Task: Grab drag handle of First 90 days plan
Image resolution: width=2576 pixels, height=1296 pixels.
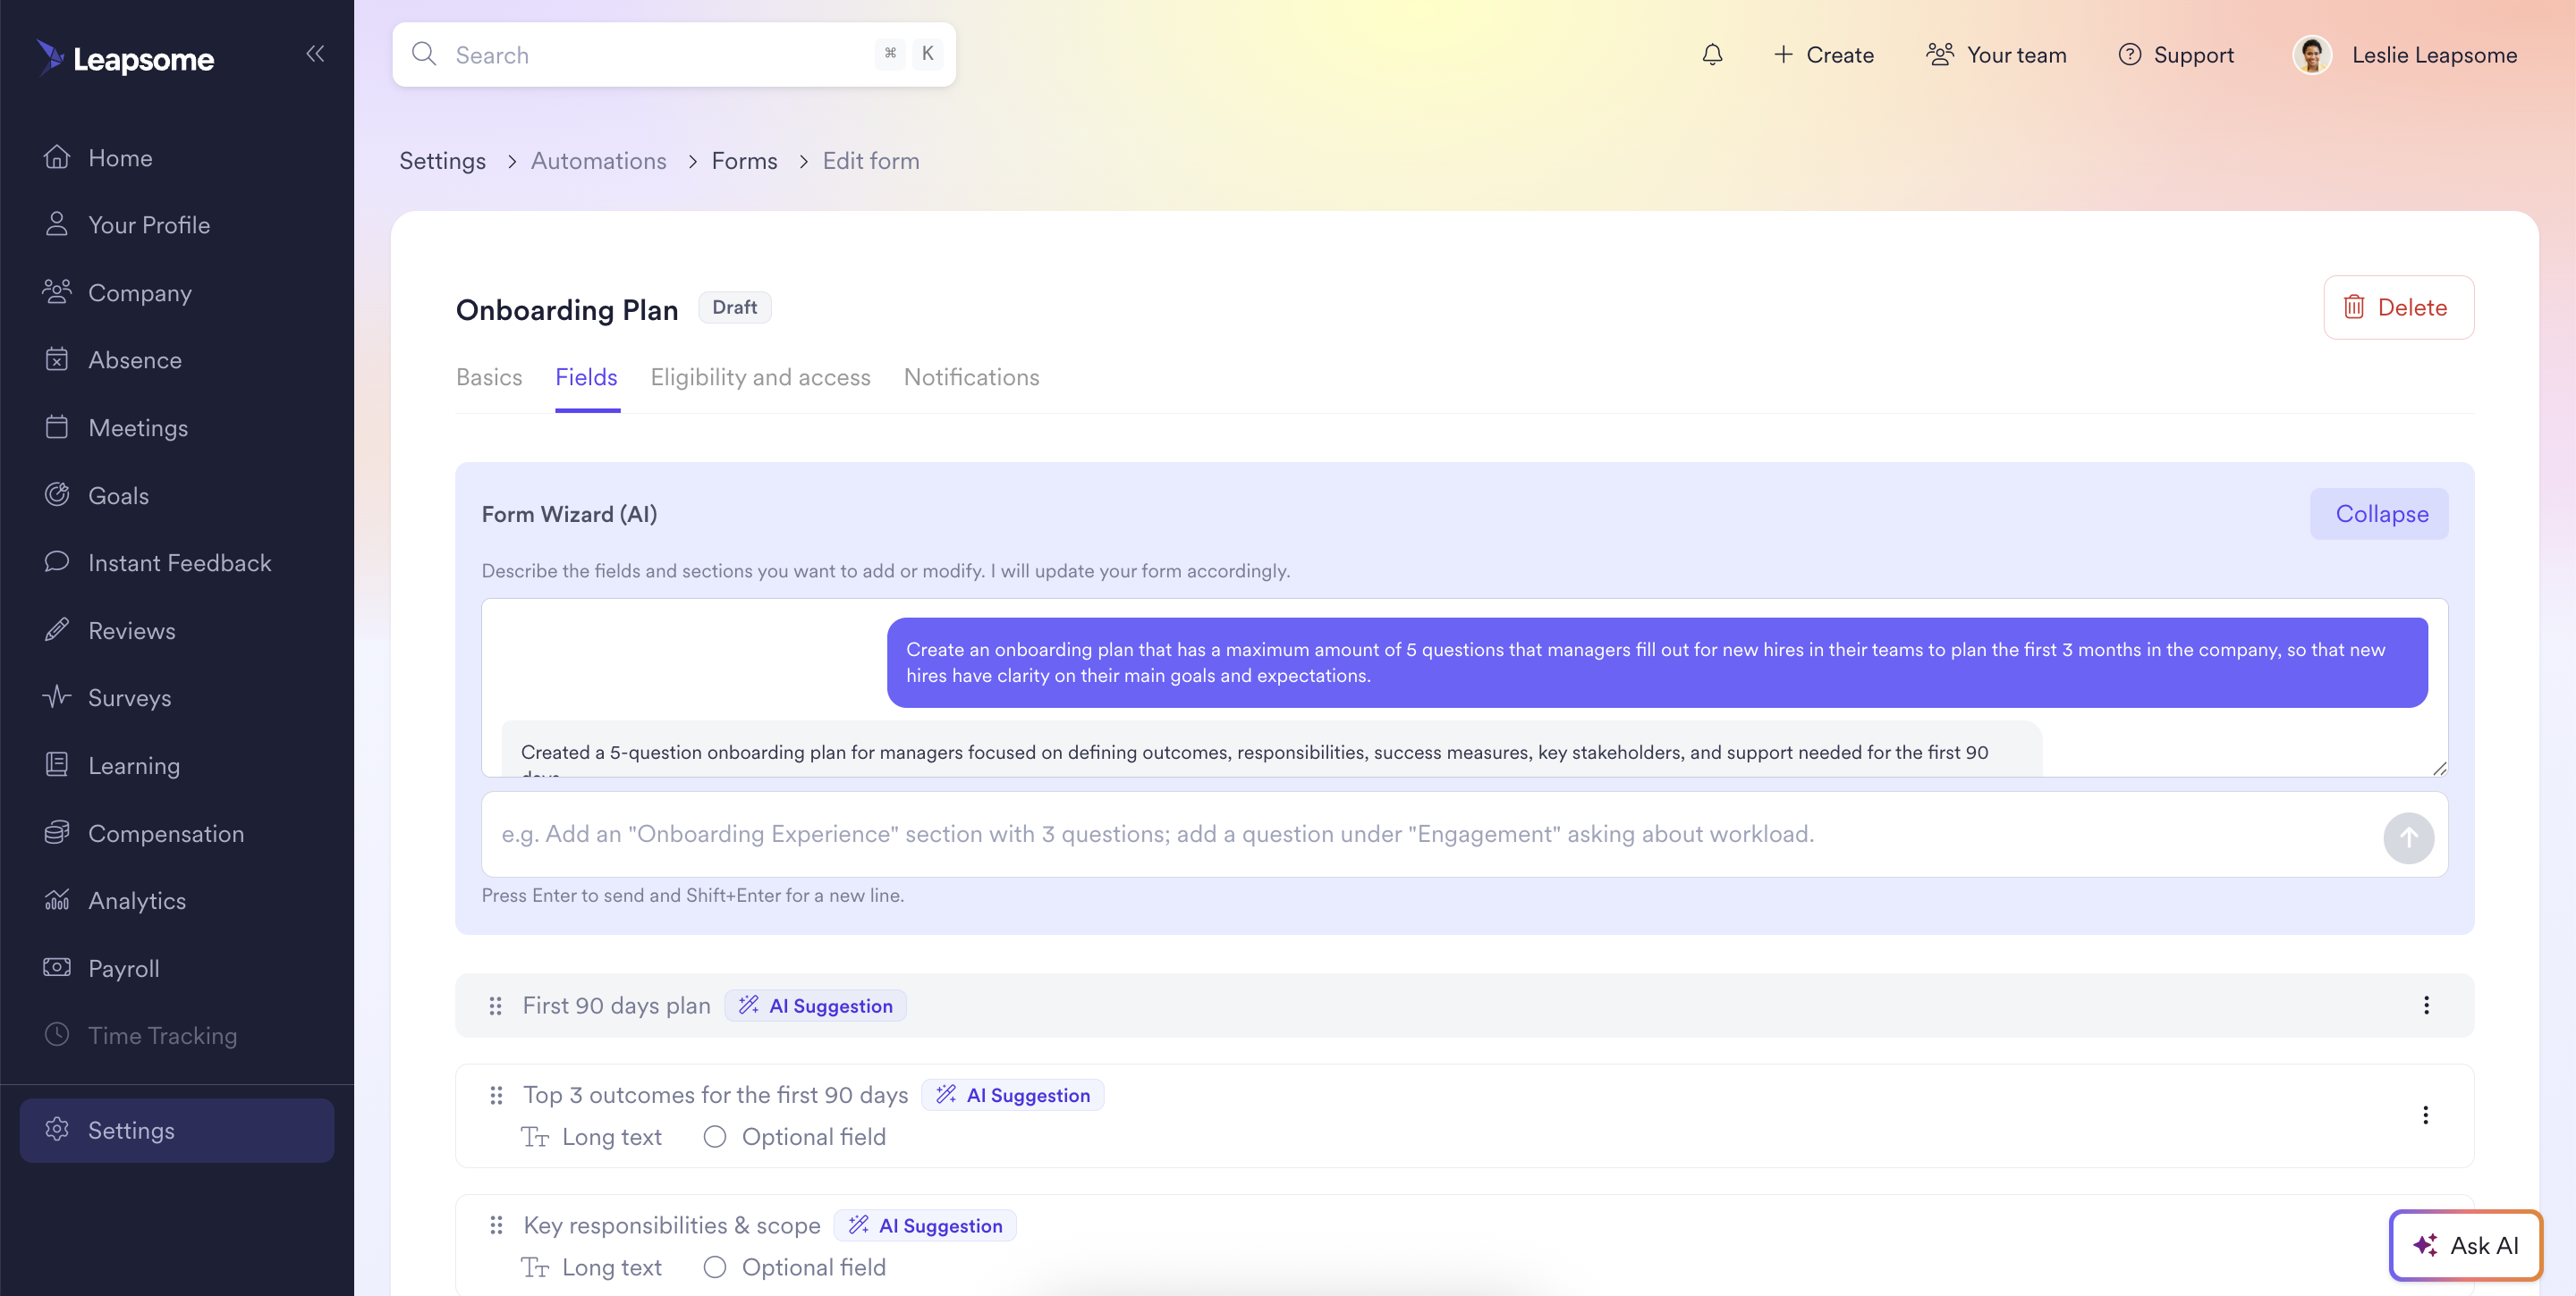Action: (495, 1006)
